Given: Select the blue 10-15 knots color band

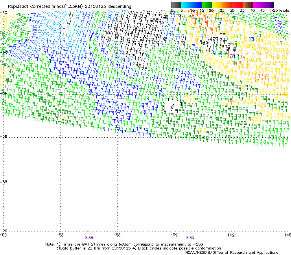Looking at the screenshot, I should (197, 5).
